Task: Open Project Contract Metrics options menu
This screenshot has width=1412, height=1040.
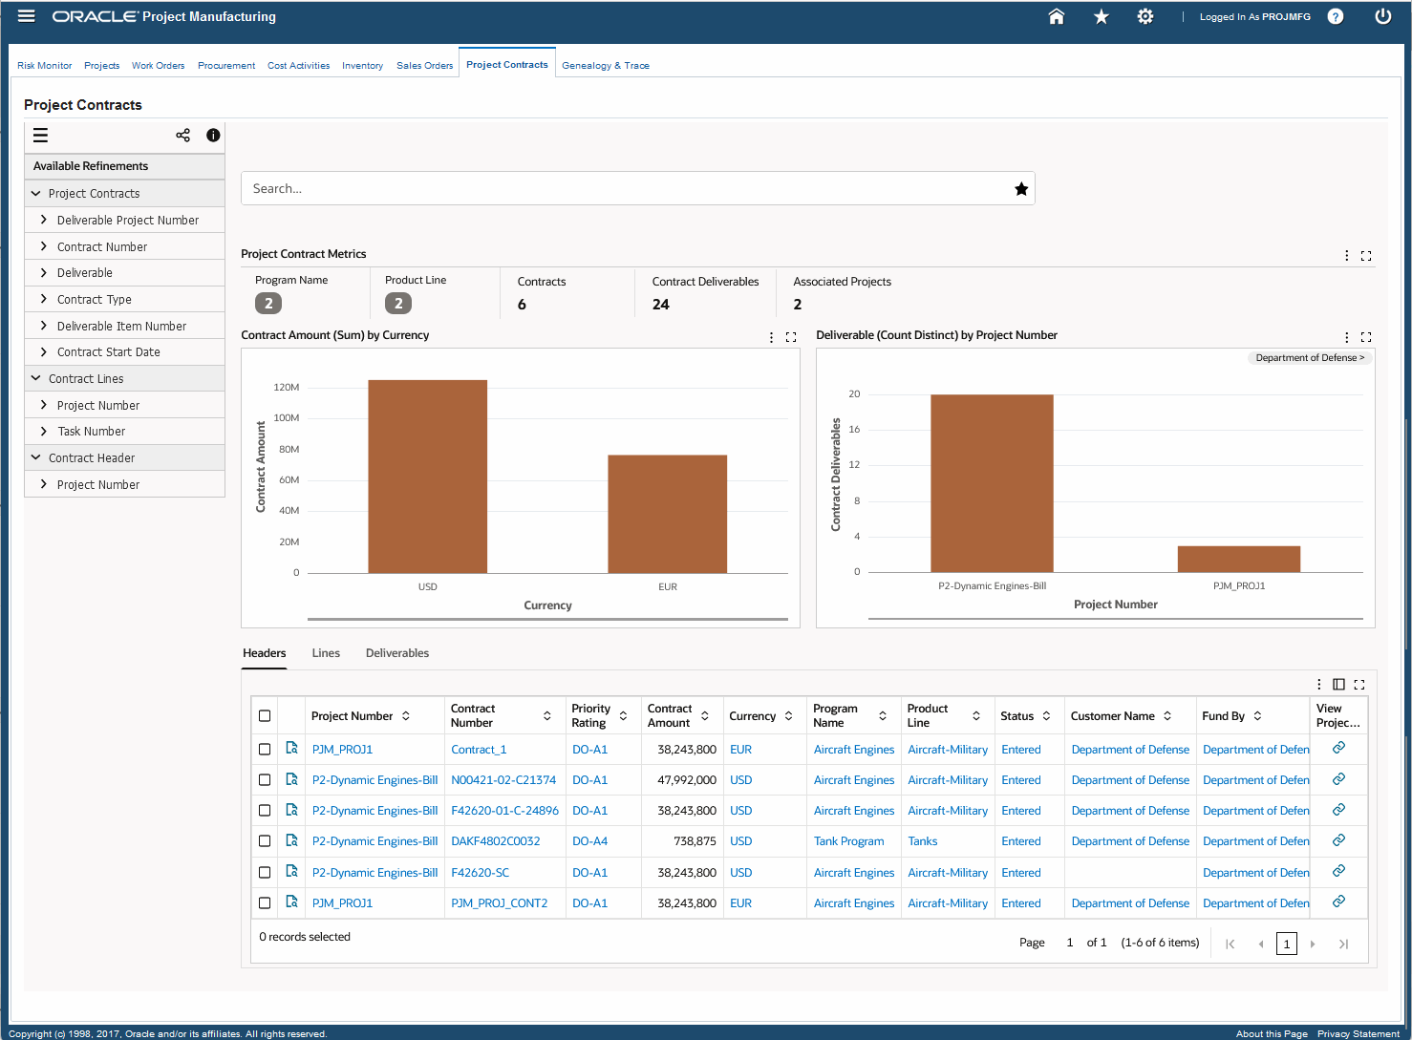Action: tap(1347, 255)
